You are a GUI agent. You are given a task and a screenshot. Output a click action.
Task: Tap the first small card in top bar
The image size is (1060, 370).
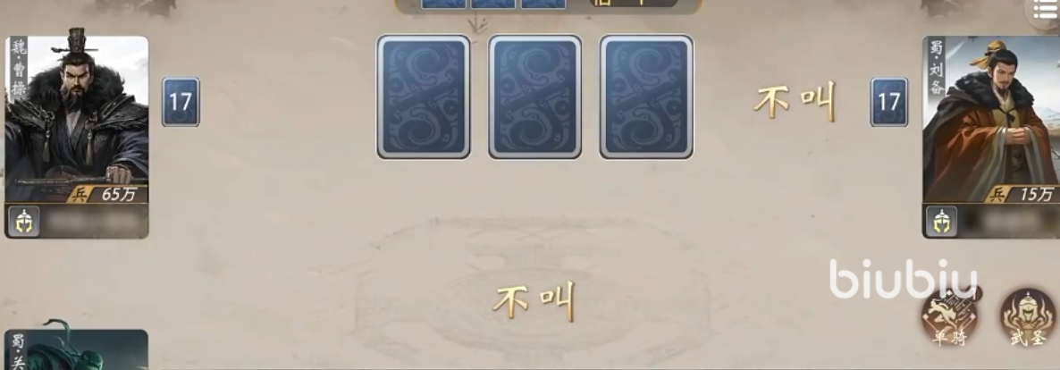443,4
